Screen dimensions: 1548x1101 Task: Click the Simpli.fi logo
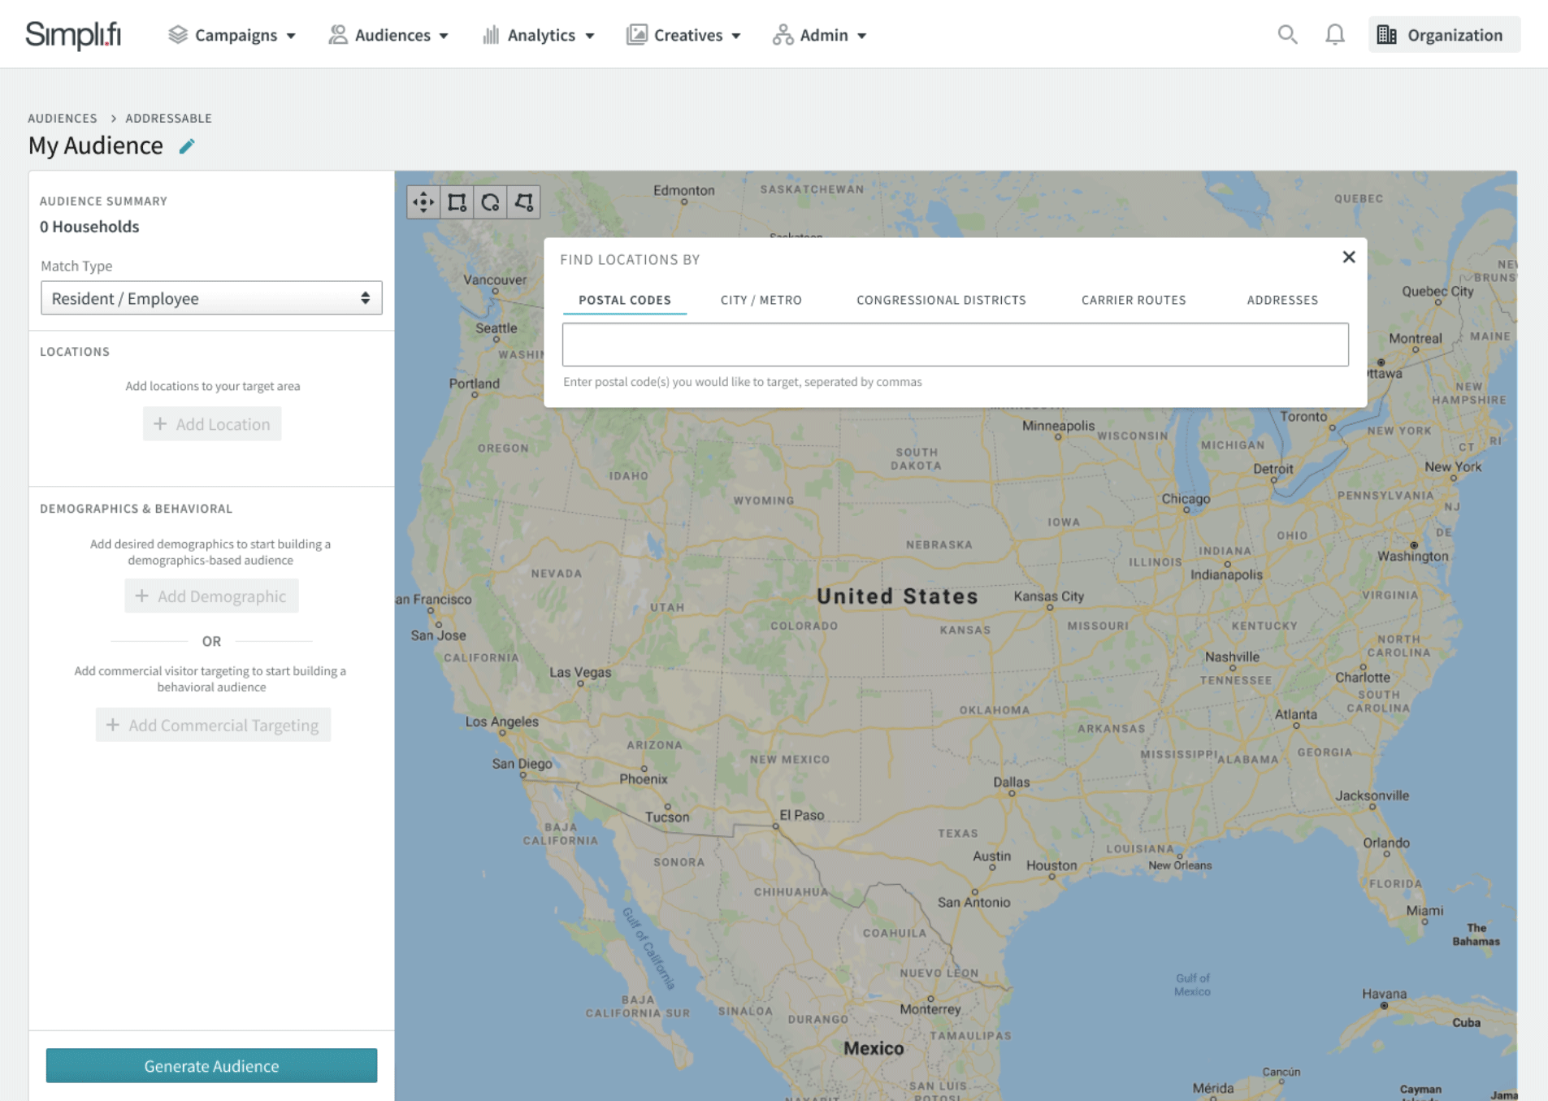(73, 35)
